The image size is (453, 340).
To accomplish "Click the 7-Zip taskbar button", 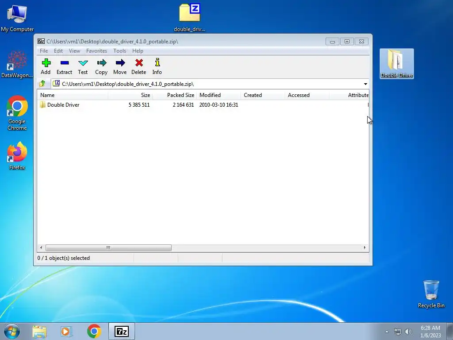I will (x=122, y=331).
